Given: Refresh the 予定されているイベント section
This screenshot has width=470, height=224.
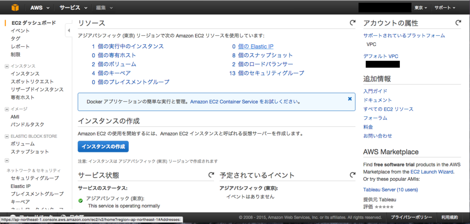Looking at the screenshot, I should point(352,175).
